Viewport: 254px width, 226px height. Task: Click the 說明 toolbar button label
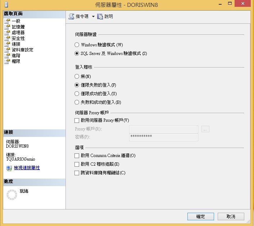point(109,17)
